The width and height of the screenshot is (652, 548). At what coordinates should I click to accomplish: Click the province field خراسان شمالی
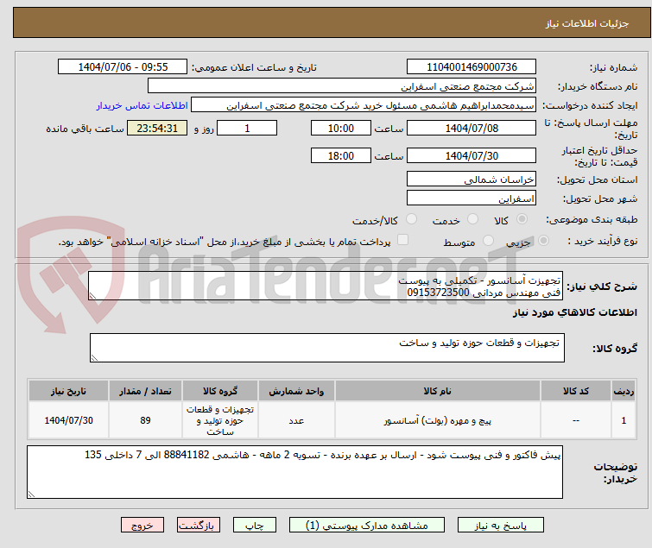[x=472, y=179]
